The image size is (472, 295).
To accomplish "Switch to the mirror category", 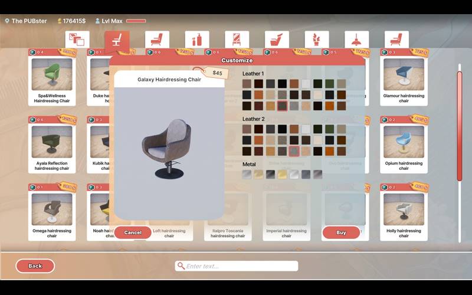I will coord(237,40).
